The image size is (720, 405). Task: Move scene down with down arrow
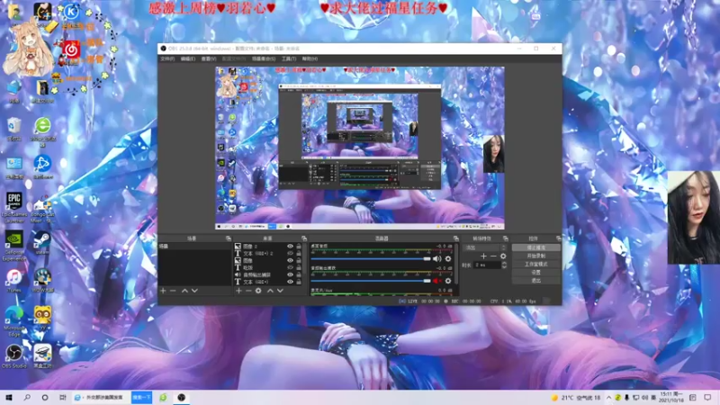coord(194,291)
